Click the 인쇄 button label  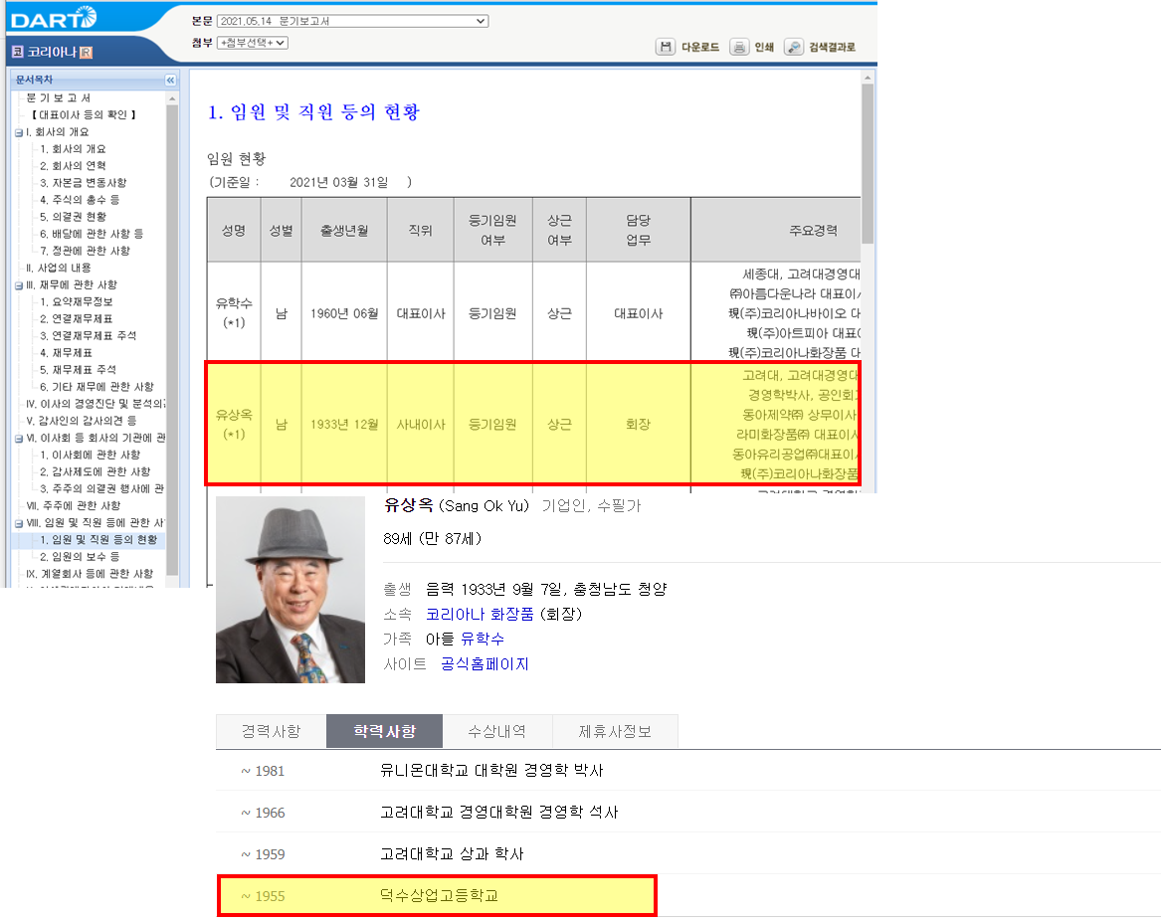tap(764, 47)
